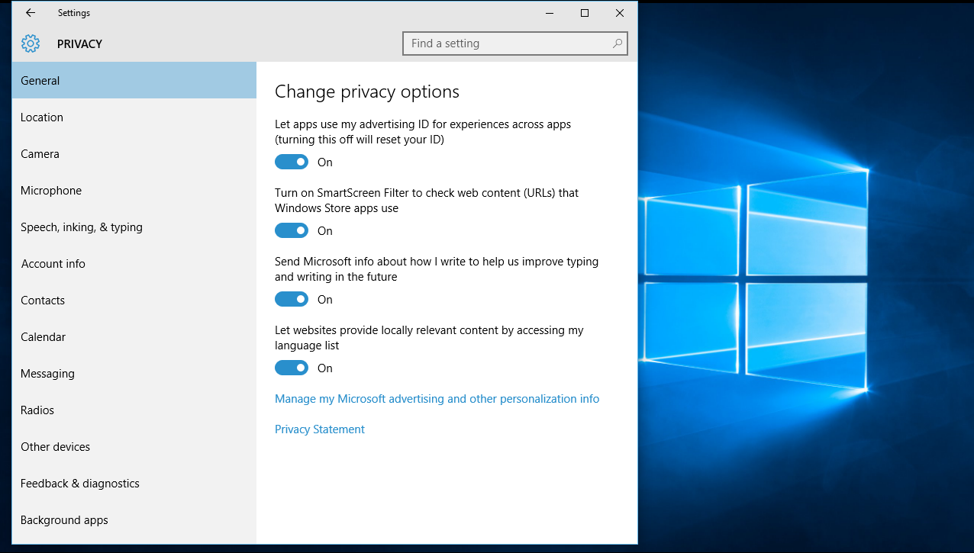The image size is (974, 553).
Task: Go to Calendar privacy settings
Action: click(x=43, y=336)
